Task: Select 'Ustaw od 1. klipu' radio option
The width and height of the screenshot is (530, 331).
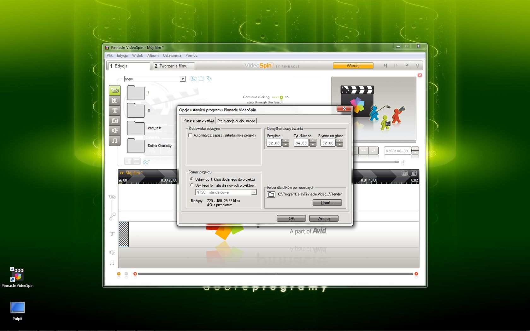Action: [191, 179]
